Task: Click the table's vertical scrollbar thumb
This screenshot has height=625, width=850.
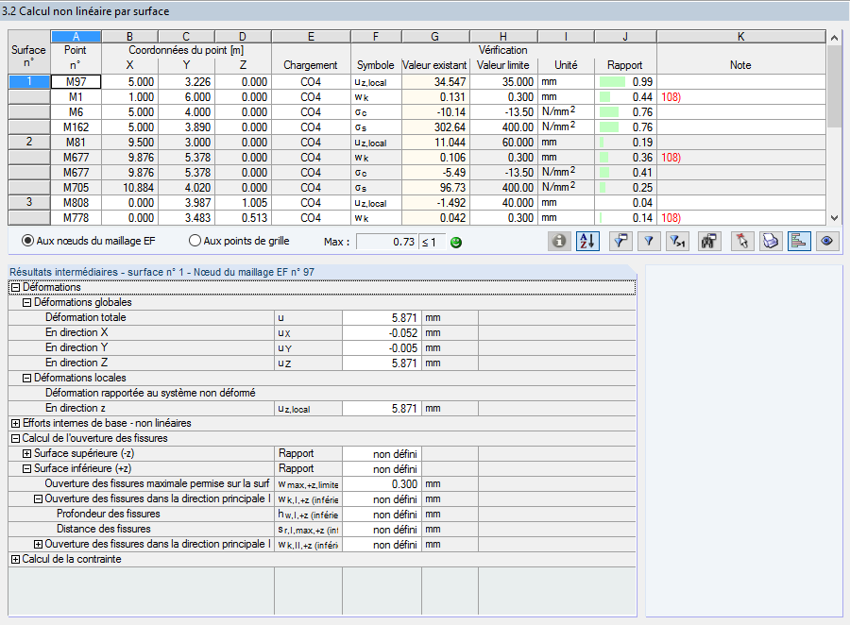Action: coord(834,87)
